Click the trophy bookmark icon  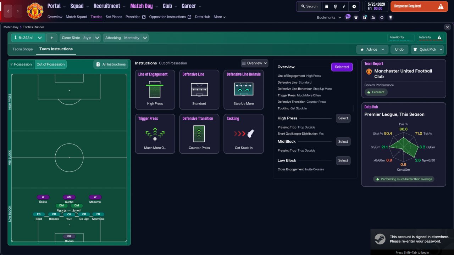pyautogui.click(x=390, y=17)
